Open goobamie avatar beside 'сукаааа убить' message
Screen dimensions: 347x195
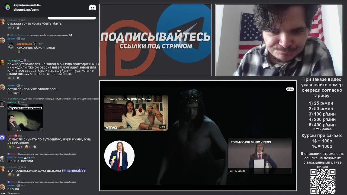tap(2, 22)
